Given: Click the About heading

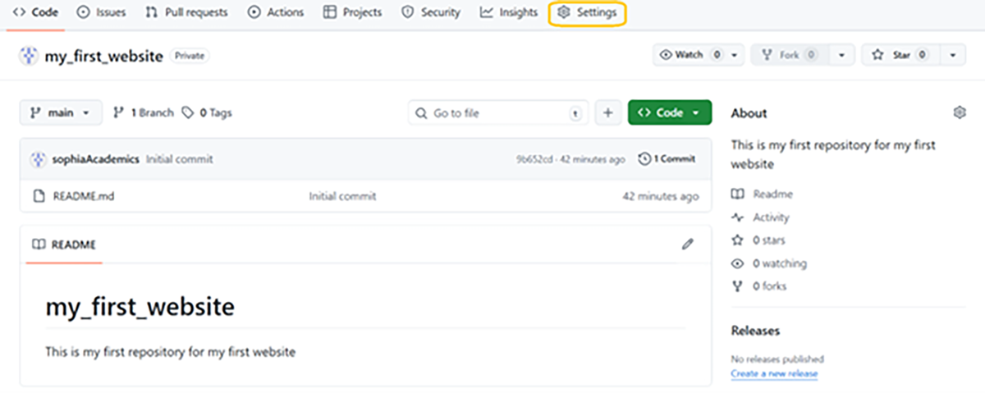Looking at the screenshot, I should pos(749,113).
